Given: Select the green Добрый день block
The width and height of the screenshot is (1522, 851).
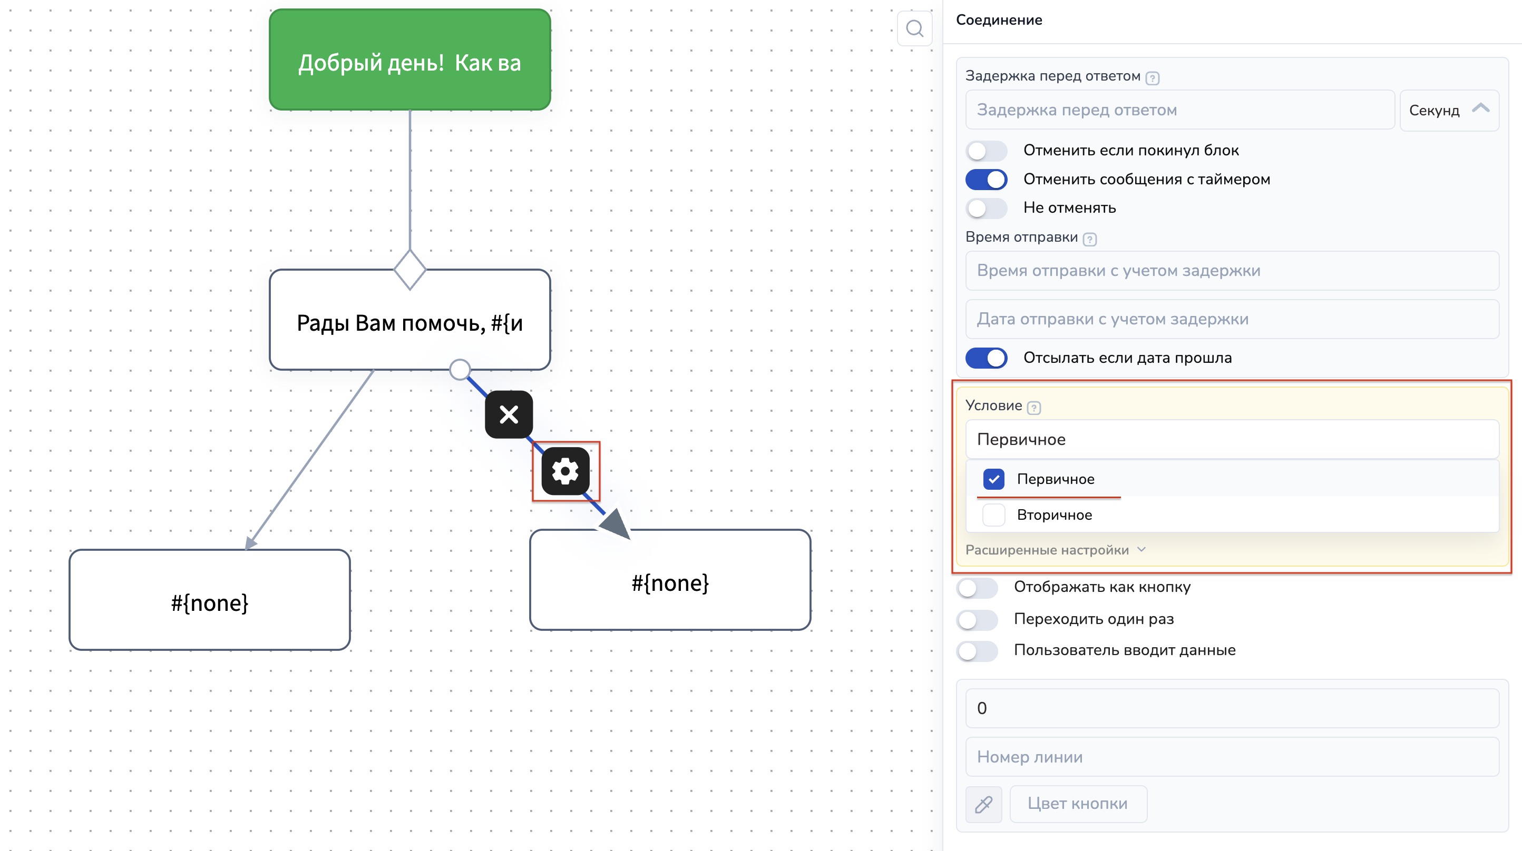Looking at the screenshot, I should pos(409,60).
